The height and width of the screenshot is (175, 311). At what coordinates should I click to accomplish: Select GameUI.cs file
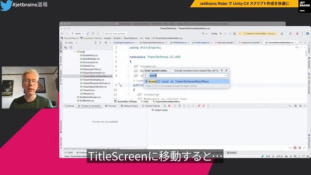coord(87,66)
